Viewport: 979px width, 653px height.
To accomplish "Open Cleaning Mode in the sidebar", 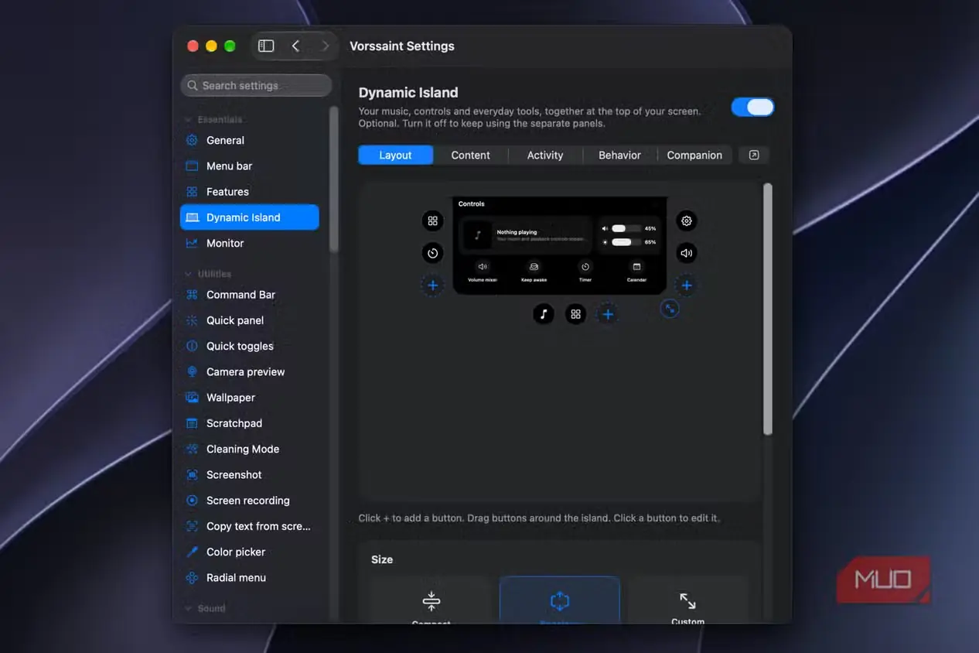I will point(249,449).
